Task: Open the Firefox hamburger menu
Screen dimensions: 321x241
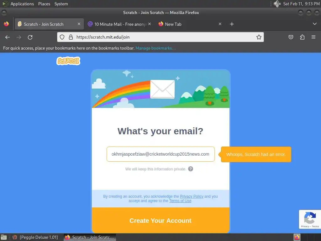Action: [313, 37]
